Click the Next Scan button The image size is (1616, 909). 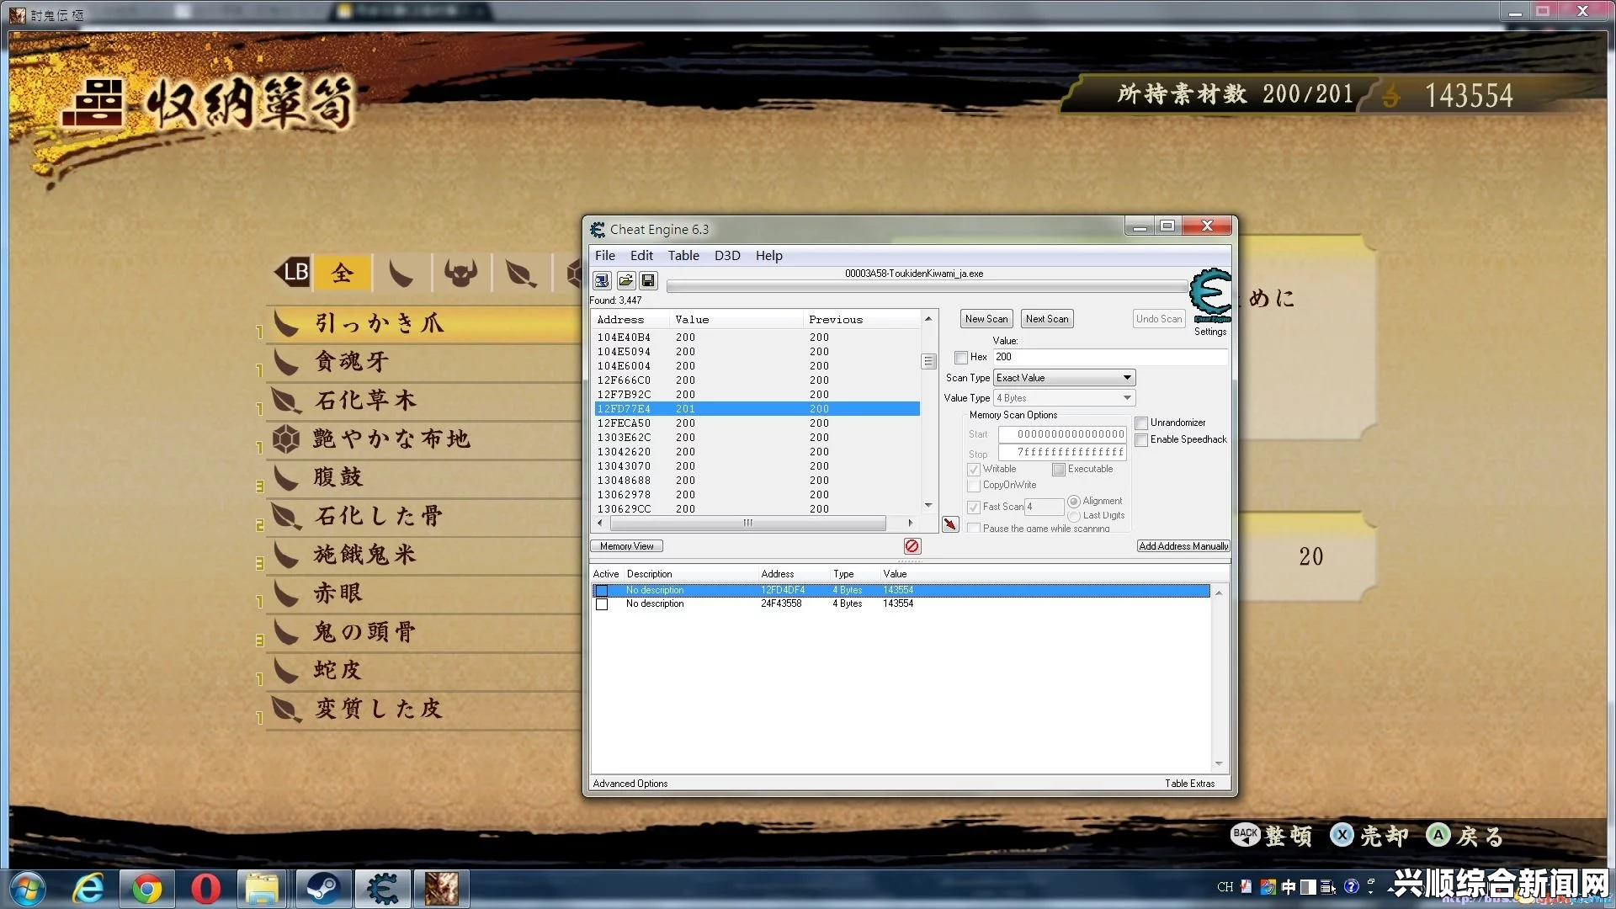1047,319
